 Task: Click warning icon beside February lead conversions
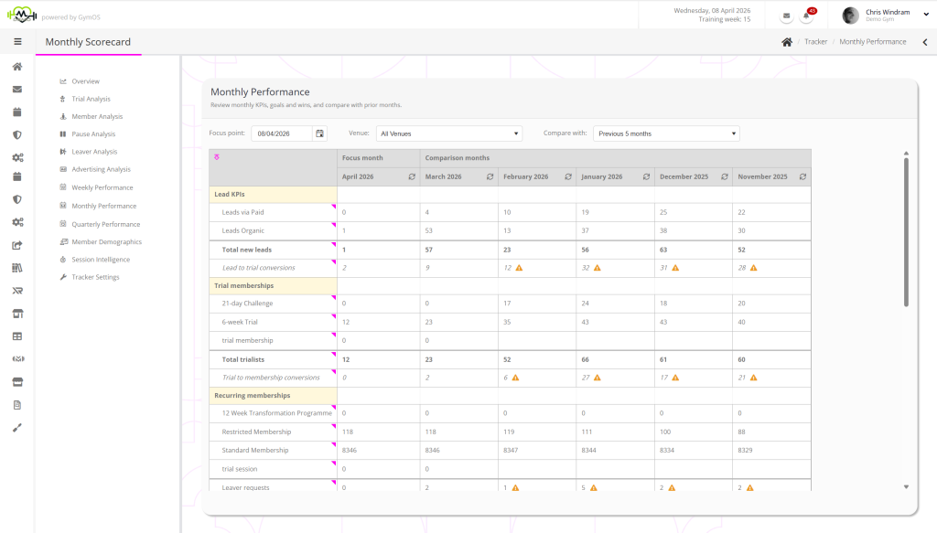[x=519, y=268]
